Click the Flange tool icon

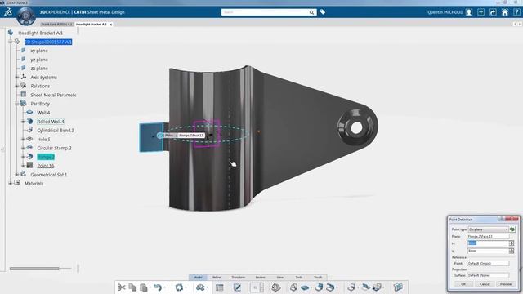pos(330,287)
